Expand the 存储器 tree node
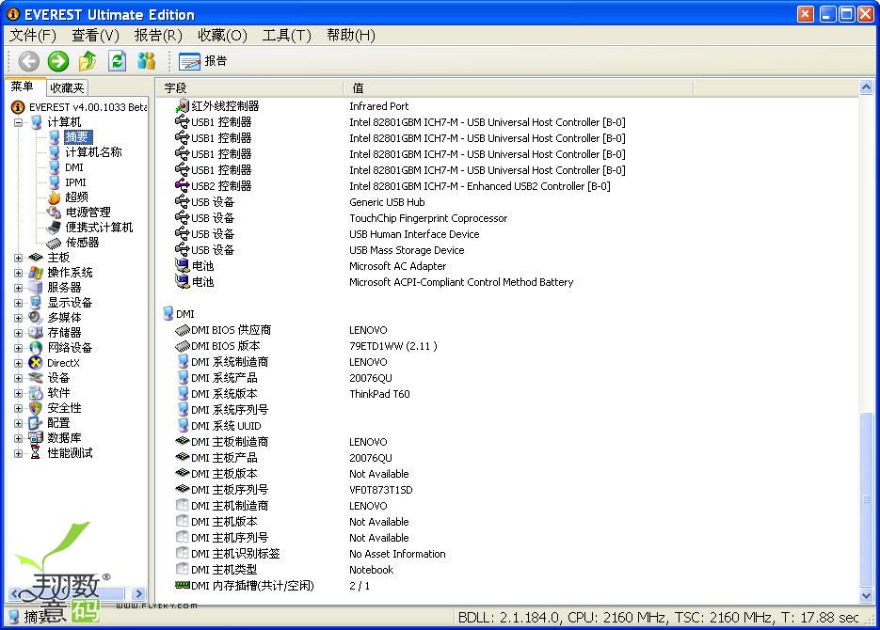Viewport: 880px width, 630px height. tap(19, 333)
